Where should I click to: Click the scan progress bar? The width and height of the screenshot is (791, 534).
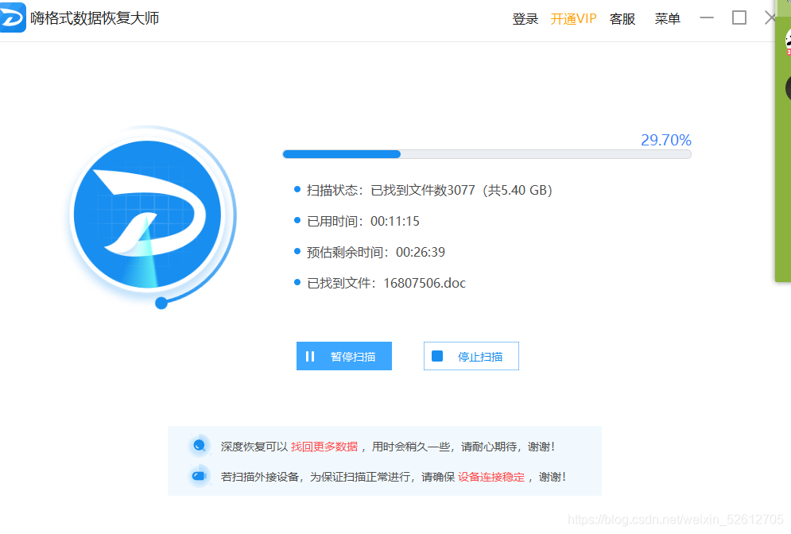click(487, 154)
